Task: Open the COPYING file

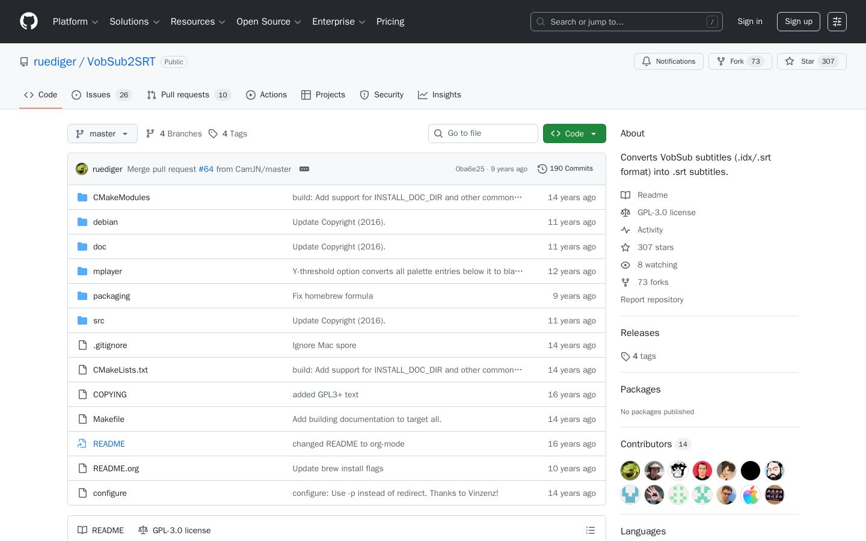Action: (110, 394)
